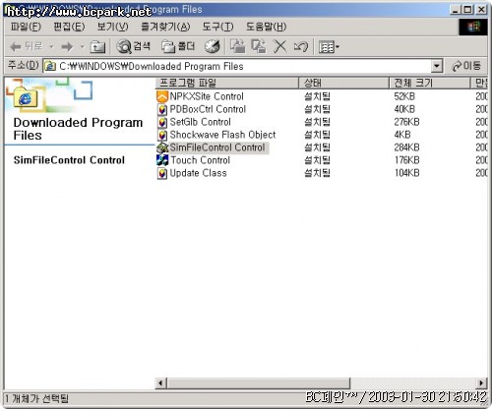Click the 284KB size cell
This screenshot has height=409, width=492.
tap(406, 147)
